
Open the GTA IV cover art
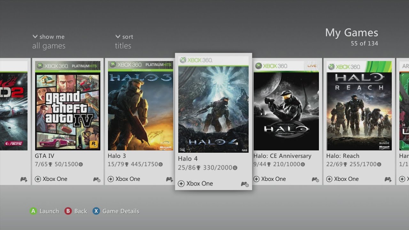68,106
